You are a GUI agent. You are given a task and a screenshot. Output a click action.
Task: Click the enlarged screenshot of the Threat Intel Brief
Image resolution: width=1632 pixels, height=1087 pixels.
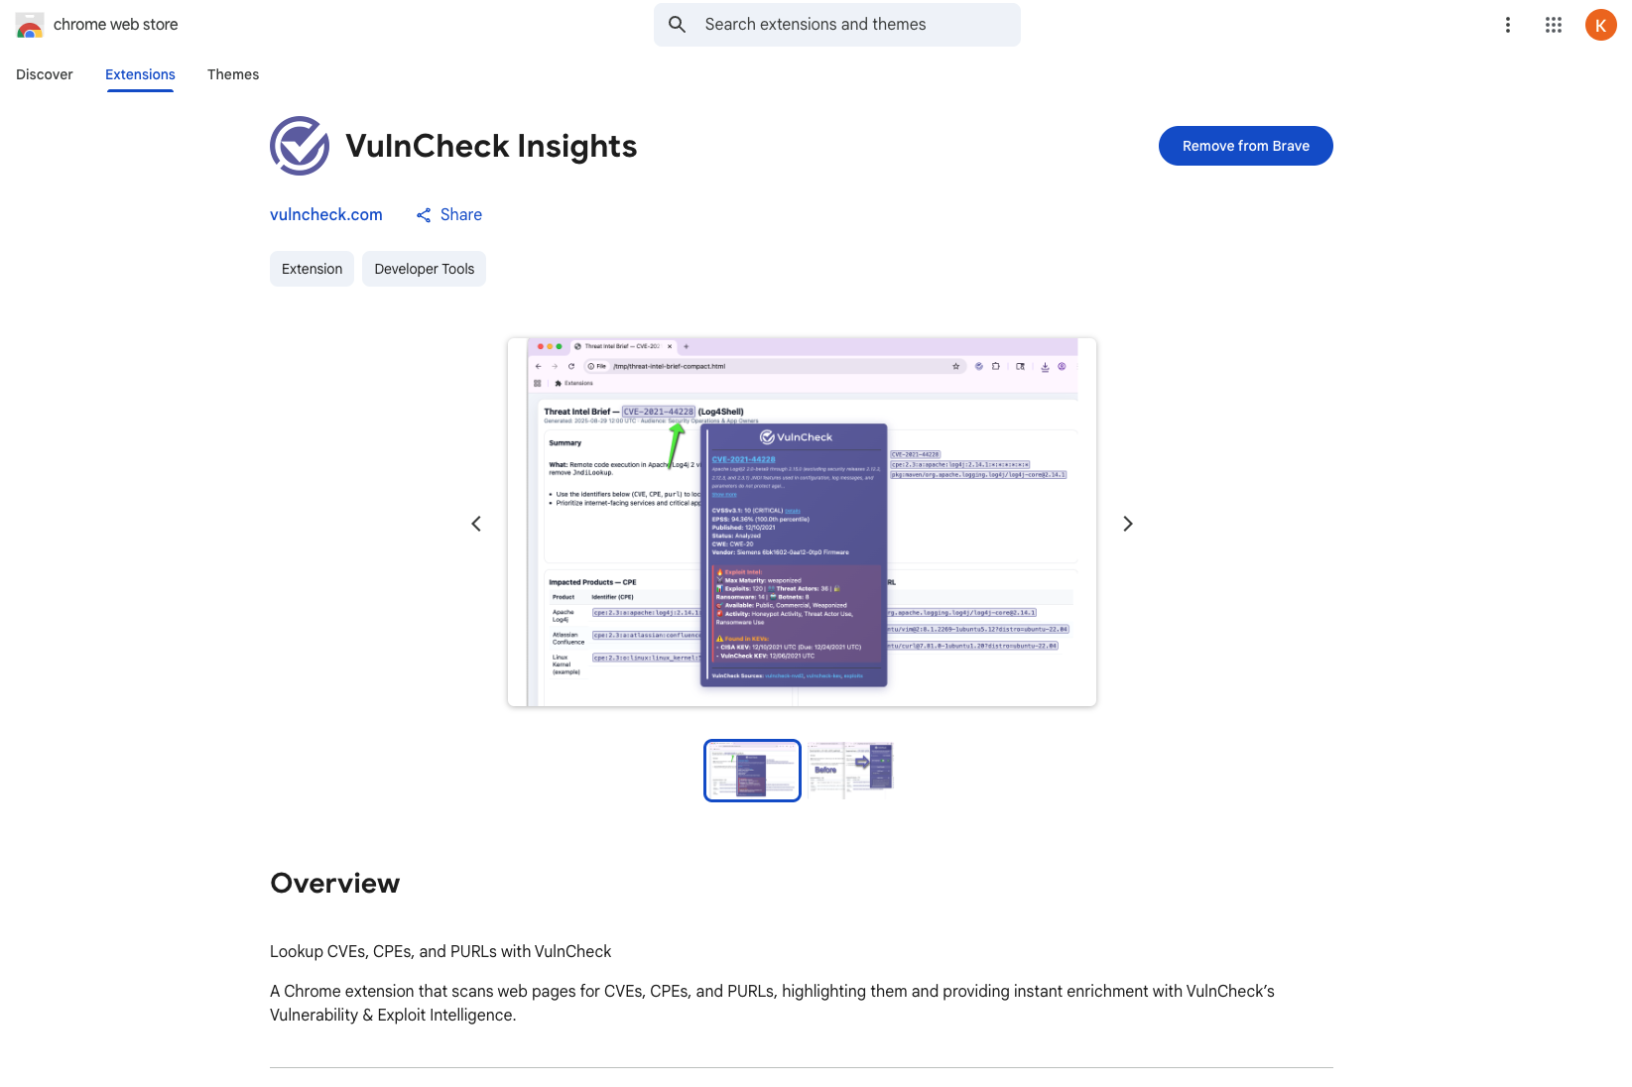point(802,523)
